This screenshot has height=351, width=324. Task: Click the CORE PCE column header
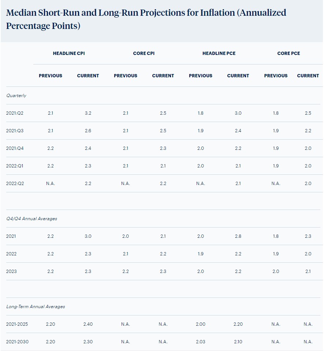click(x=288, y=53)
